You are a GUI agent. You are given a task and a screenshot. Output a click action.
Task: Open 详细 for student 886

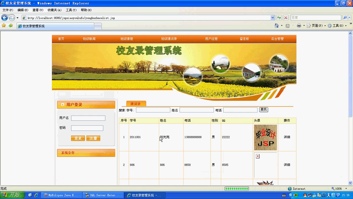287,165
